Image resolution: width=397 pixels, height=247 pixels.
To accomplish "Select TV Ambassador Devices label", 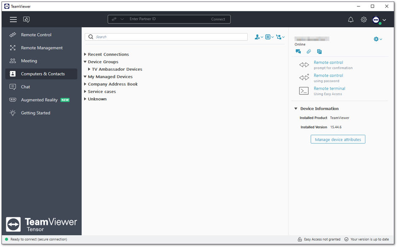I will 117,69.
